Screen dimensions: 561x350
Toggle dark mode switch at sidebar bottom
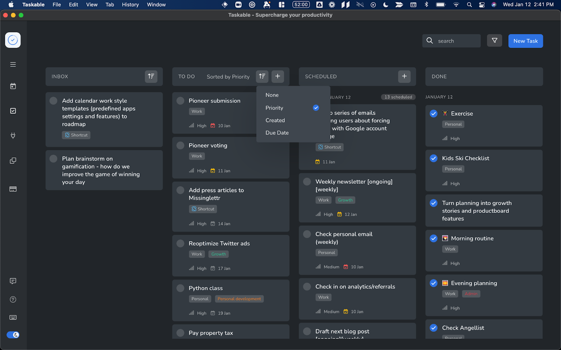pyautogui.click(x=13, y=335)
